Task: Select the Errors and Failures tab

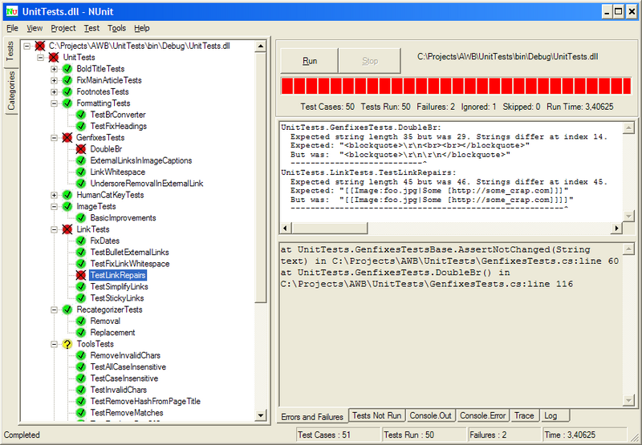Action: pyautogui.click(x=312, y=416)
